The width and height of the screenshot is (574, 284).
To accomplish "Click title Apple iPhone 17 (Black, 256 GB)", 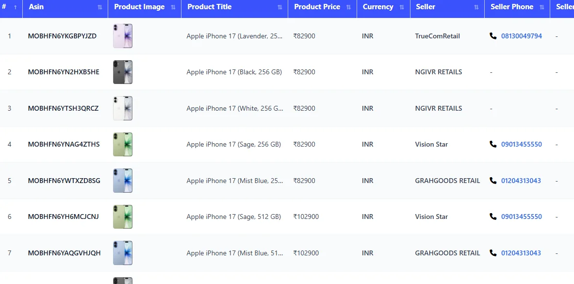I will pos(234,72).
